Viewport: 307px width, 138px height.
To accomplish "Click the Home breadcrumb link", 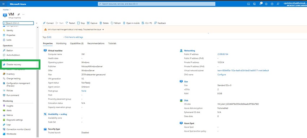I will click(x=5, y=10).
